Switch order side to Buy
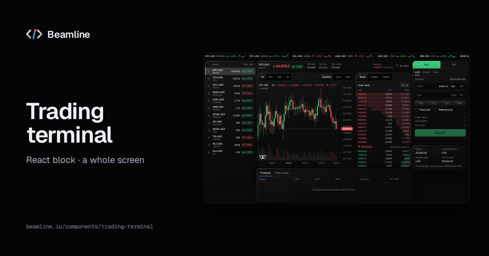The image size is (489, 256). point(427,65)
